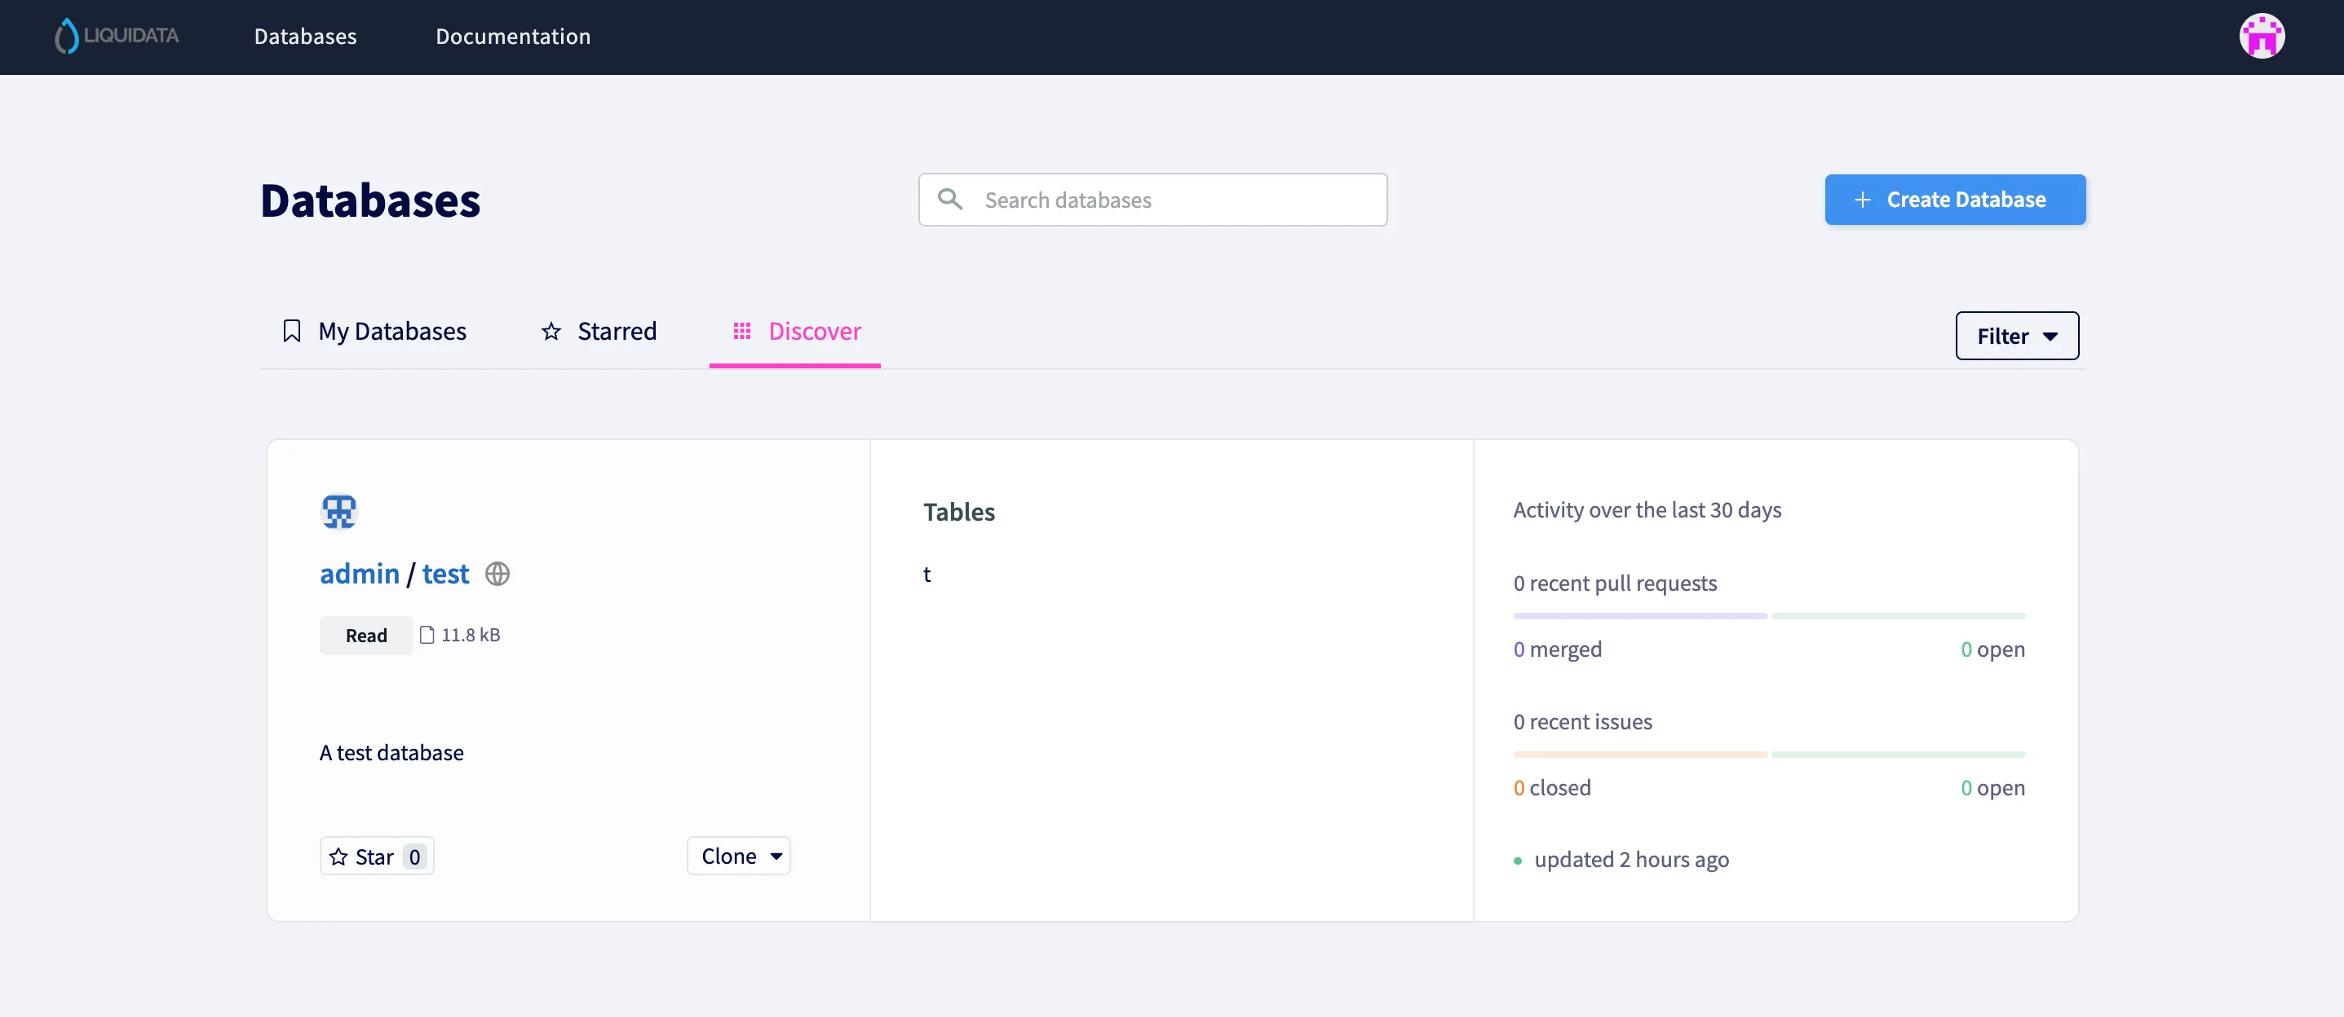The width and height of the screenshot is (2344, 1017).
Task: Switch to the Starred tab
Action: coord(616,331)
